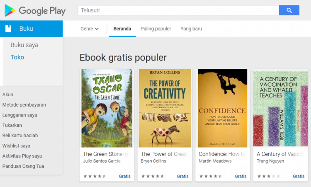Click Gratis on The Power of Creativity

[x=183, y=176]
